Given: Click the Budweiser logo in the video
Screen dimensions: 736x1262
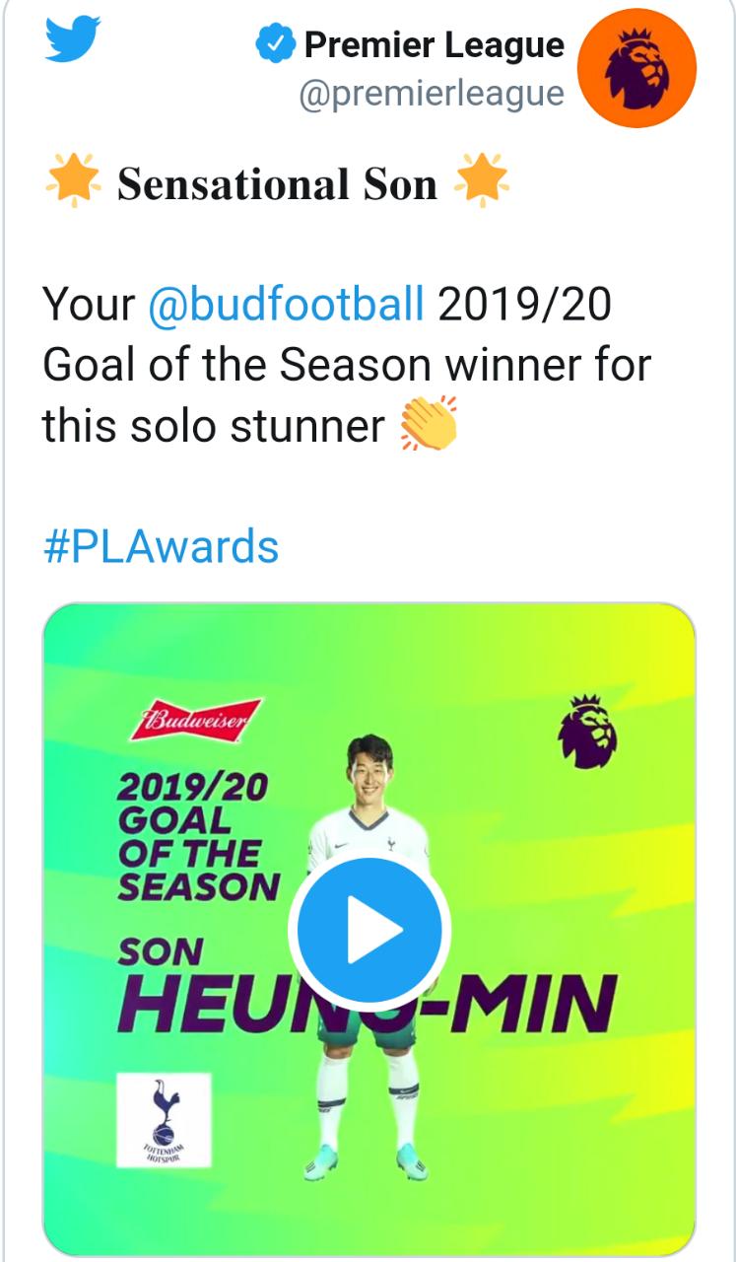Looking at the screenshot, I should point(195,721).
